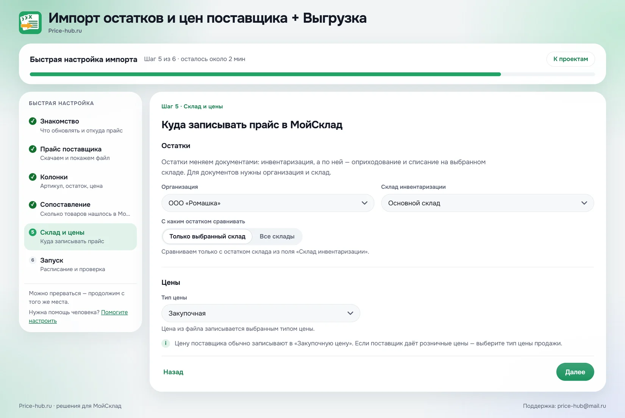Click the green checkmark next to Знакомство

coord(33,121)
